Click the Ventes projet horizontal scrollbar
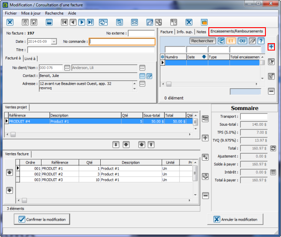Image resolution: width=281 pixels, height=237 pixels. pyautogui.click(x=99, y=134)
